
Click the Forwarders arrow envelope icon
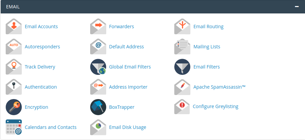pyautogui.click(x=98, y=27)
